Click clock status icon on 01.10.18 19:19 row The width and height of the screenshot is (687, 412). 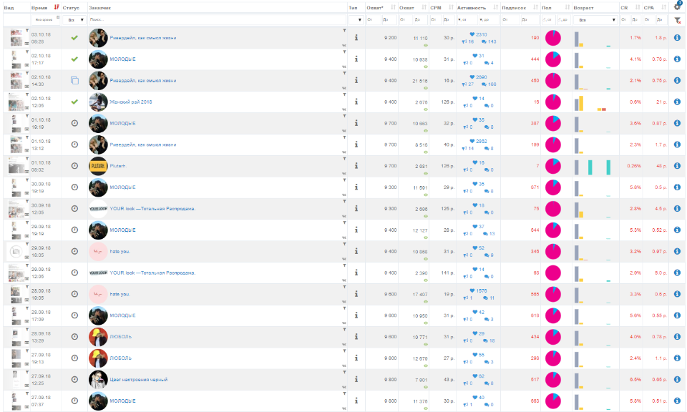click(x=74, y=124)
